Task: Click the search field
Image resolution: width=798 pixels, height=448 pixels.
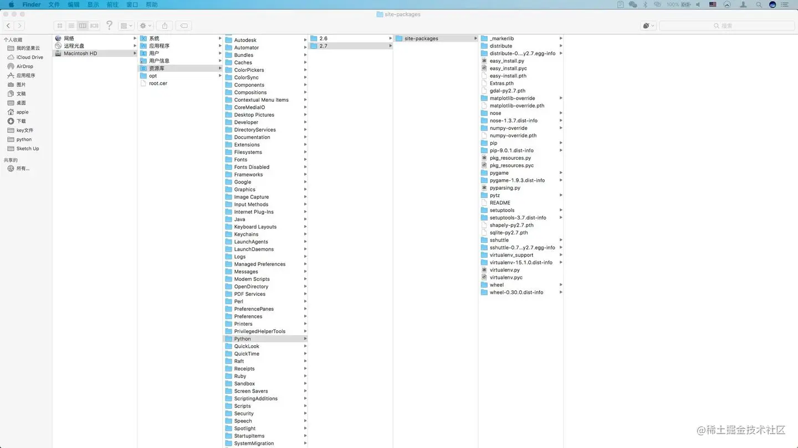Action: click(727, 25)
